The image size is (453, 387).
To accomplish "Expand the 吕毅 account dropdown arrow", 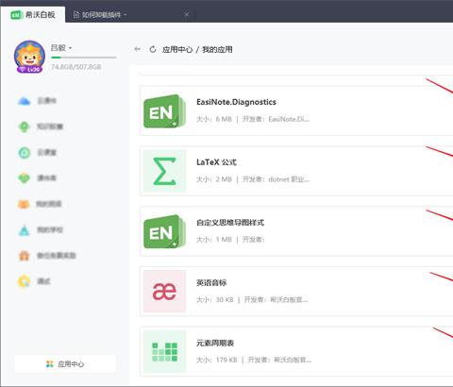I will click(70, 48).
